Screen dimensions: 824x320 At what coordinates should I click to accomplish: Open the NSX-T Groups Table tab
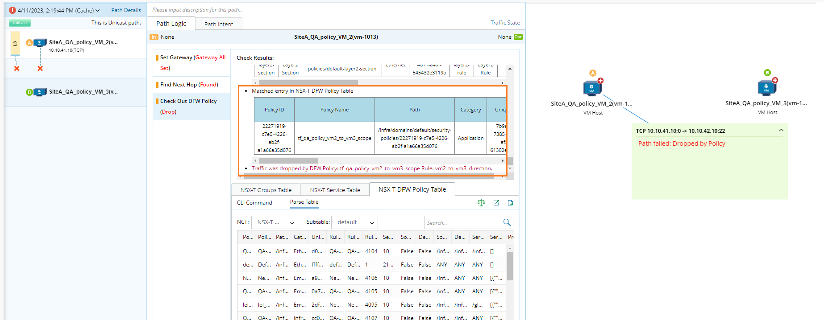coord(266,190)
